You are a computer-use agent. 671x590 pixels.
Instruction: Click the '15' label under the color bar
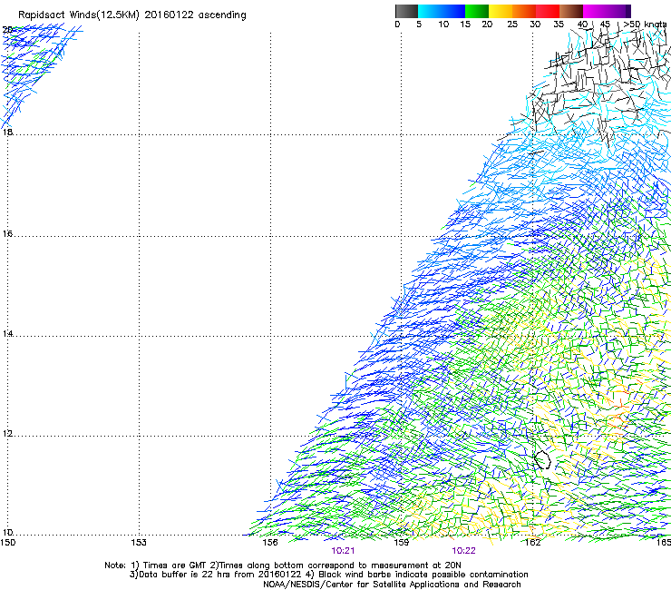[465, 25]
